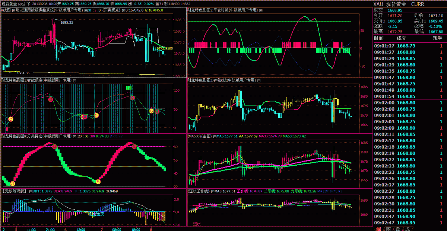The width and height of the screenshot is (447, 231).
Task: Click the 1672.9500 price marker on K-line chart
Action: click(x=165, y=49)
